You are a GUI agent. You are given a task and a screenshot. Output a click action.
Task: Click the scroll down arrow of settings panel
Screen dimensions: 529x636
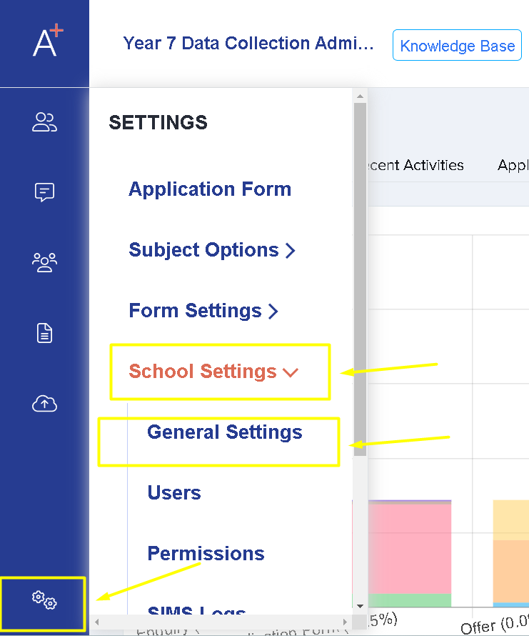360,606
